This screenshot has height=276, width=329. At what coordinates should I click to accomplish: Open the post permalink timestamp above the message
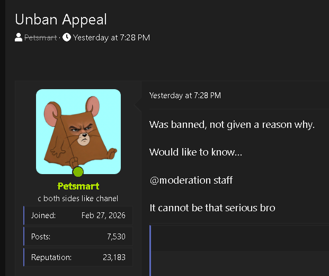click(185, 96)
